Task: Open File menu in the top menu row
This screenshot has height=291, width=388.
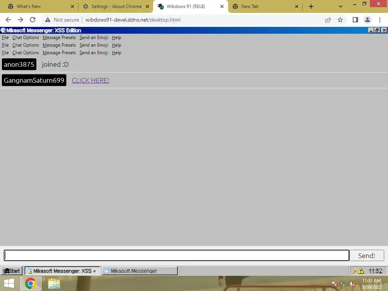Action: [5, 38]
